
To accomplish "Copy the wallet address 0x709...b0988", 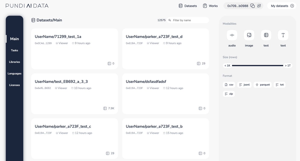I will point(252,5).
